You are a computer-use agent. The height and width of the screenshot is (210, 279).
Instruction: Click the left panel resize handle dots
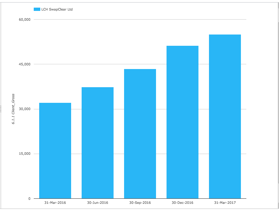[1, 109]
